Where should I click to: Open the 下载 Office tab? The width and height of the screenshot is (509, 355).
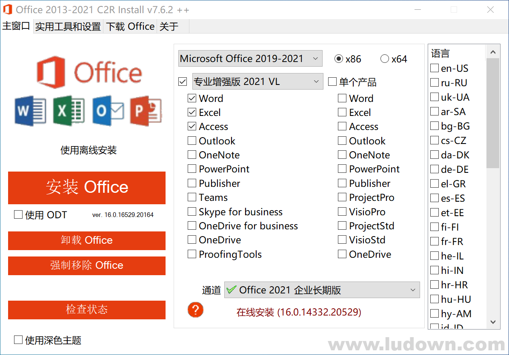point(130,26)
